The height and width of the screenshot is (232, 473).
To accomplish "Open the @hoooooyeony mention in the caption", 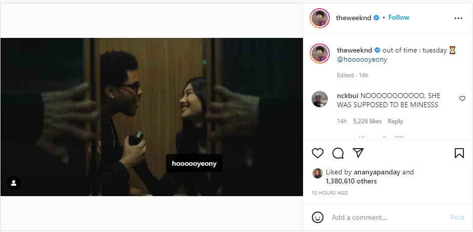I will 362,60.
